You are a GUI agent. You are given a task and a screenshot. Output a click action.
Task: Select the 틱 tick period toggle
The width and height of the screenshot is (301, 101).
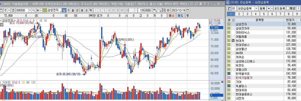[91, 10]
